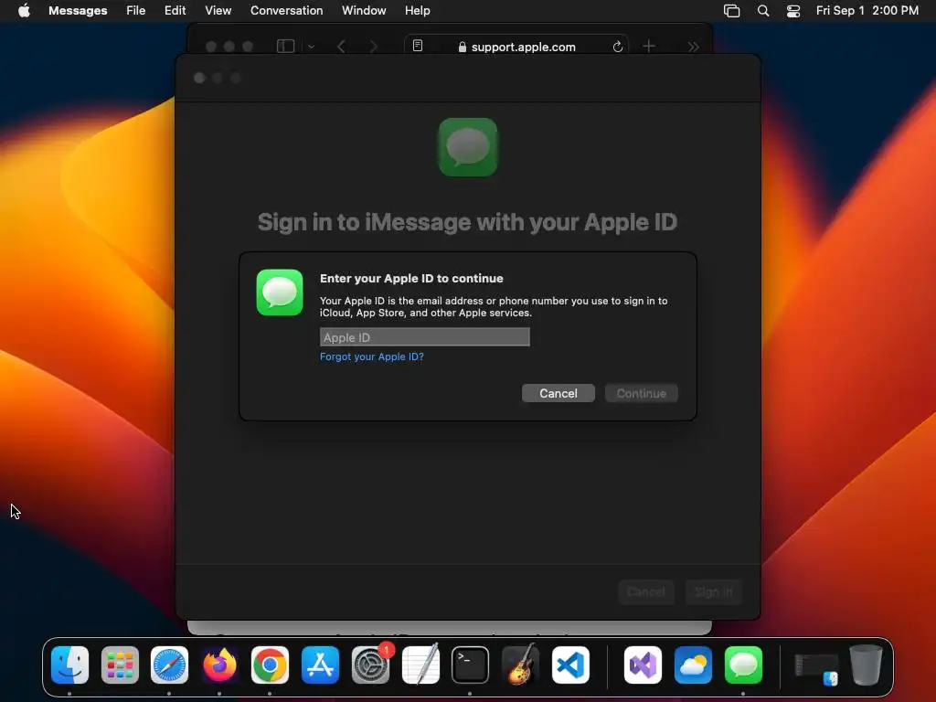Screen dimensions: 936x702
Task: Open Launchpad in the dock
Action: [x=120, y=665]
